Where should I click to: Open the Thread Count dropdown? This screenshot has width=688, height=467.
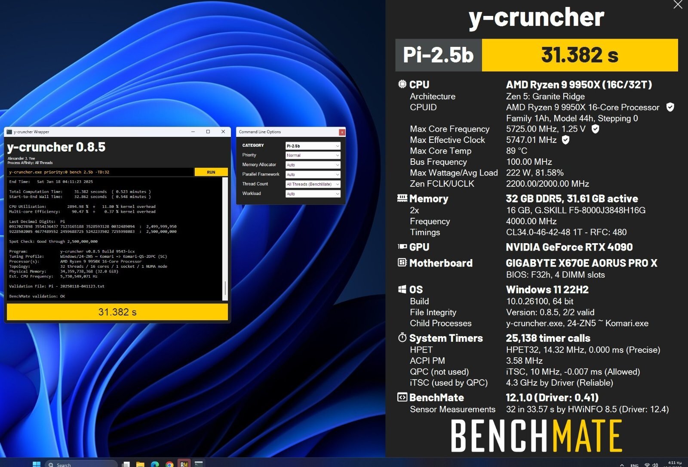coord(313,184)
